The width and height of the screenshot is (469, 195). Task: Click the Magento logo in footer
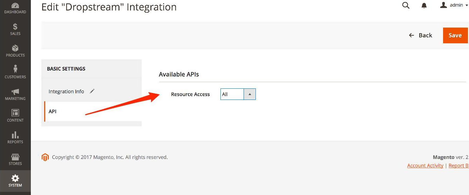pos(45,157)
